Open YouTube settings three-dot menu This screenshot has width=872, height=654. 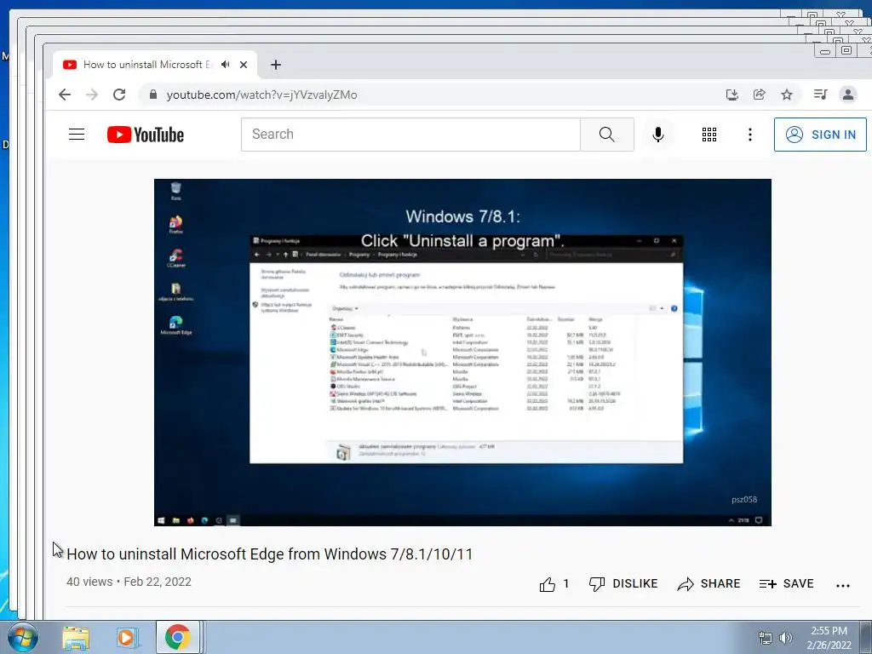pyautogui.click(x=749, y=135)
